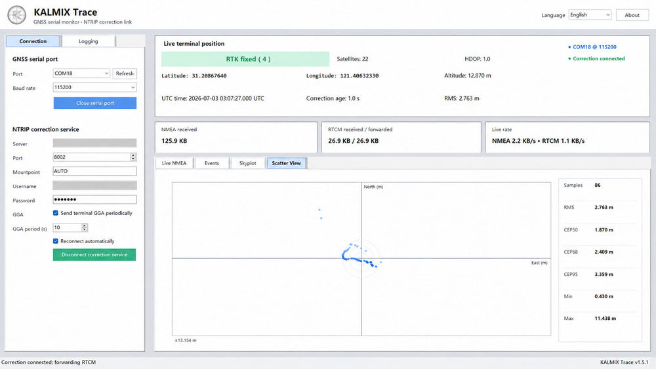Click Close serial port button
656x369 pixels.
click(95, 103)
